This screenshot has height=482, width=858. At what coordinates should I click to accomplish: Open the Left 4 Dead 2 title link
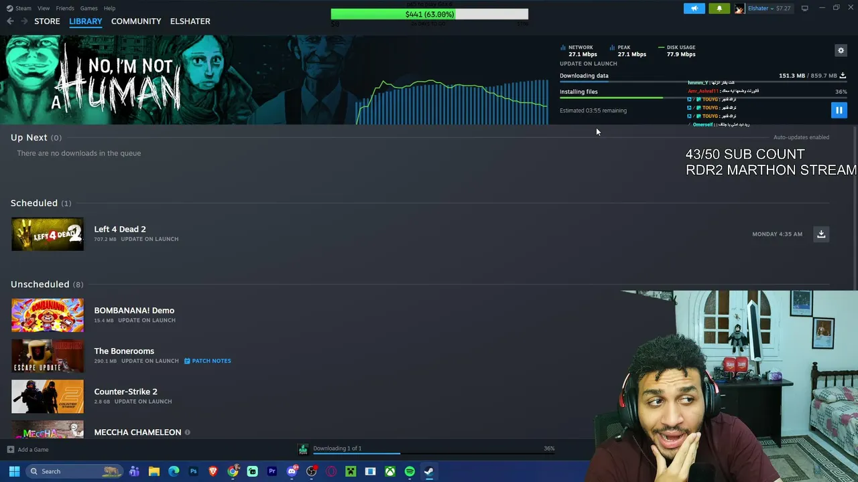point(120,229)
